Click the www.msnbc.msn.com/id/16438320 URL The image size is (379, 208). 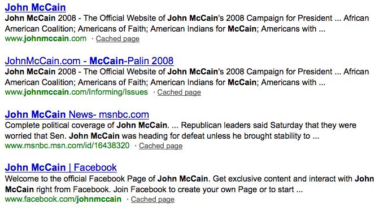coord(67,145)
